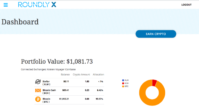The image size is (199, 108).
Task: Click the < 1% Stellar allocation
Action: point(101,81)
